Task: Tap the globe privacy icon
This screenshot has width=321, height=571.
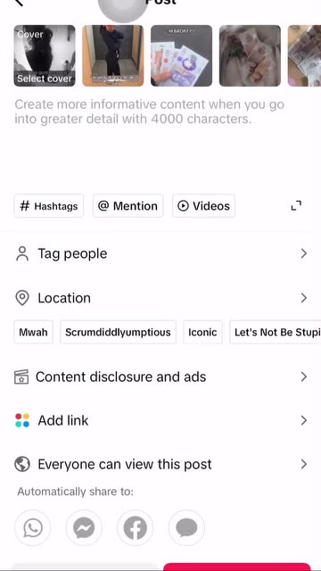Action: click(x=22, y=464)
